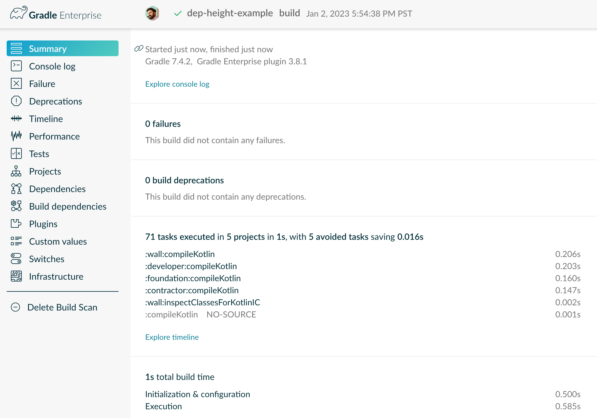Click the Failure X icon in the sidebar
The image size is (597, 418).
tap(16, 83)
